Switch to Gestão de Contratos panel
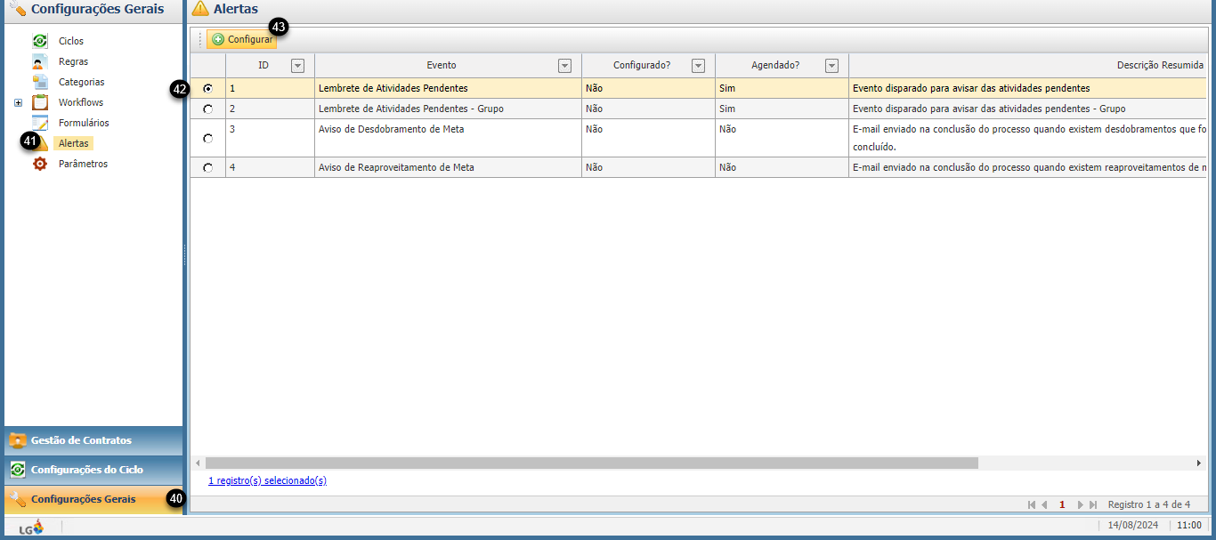 93,440
